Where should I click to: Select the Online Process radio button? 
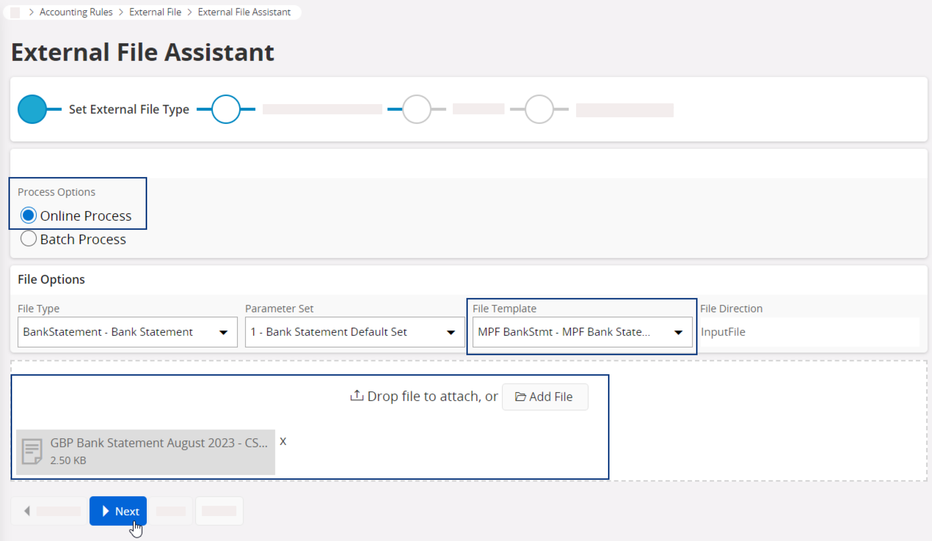tap(29, 216)
